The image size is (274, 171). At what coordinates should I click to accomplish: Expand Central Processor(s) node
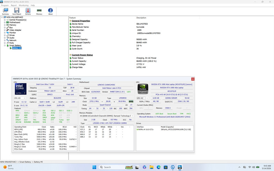coord(5,20)
